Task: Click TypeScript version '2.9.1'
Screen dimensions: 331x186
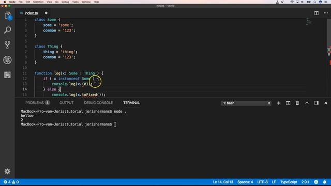Action: point(305,182)
